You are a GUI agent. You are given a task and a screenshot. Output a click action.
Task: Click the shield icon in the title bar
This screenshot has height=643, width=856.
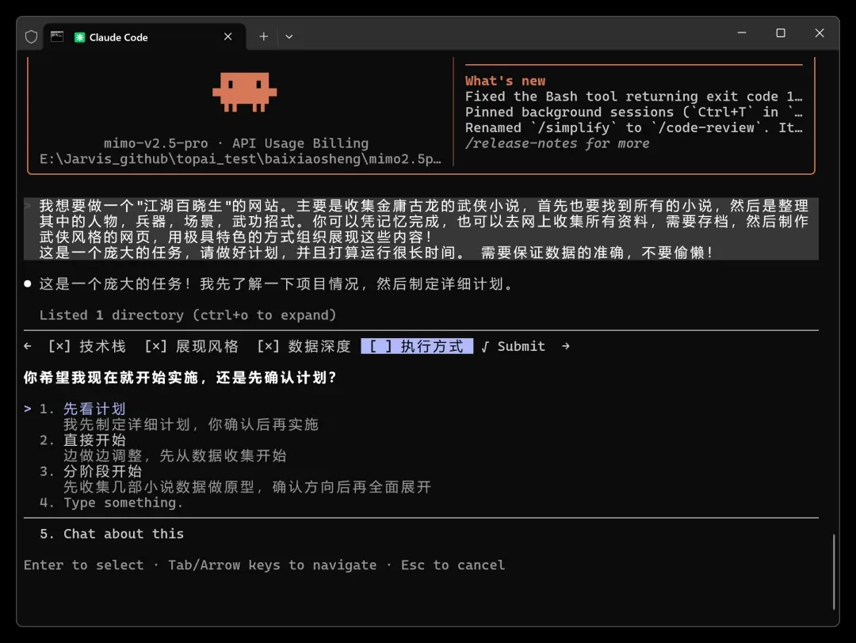tap(31, 36)
